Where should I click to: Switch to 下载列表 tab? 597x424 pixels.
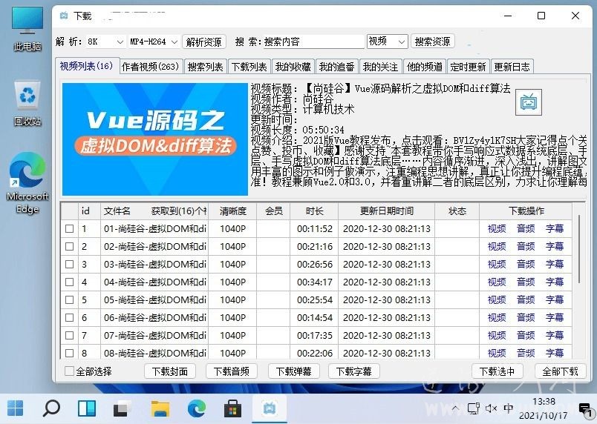[249, 67]
